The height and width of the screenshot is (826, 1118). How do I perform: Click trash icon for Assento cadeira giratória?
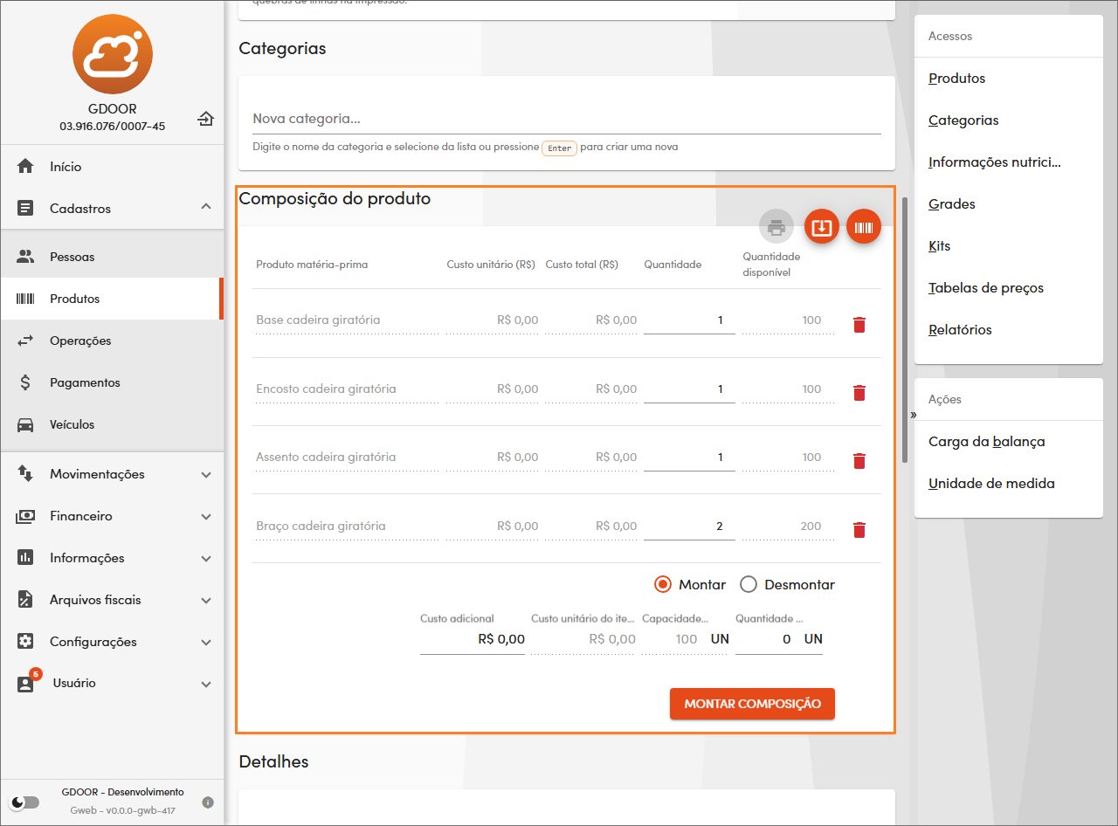tap(859, 461)
